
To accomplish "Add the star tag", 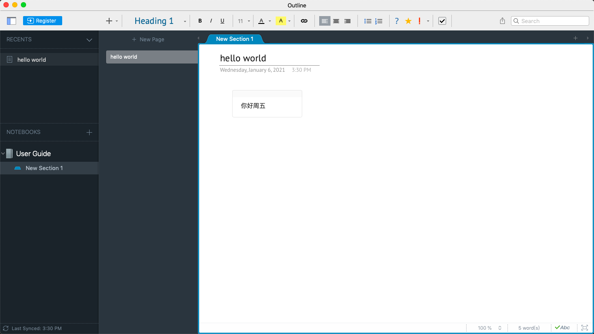I will (408, 21).
